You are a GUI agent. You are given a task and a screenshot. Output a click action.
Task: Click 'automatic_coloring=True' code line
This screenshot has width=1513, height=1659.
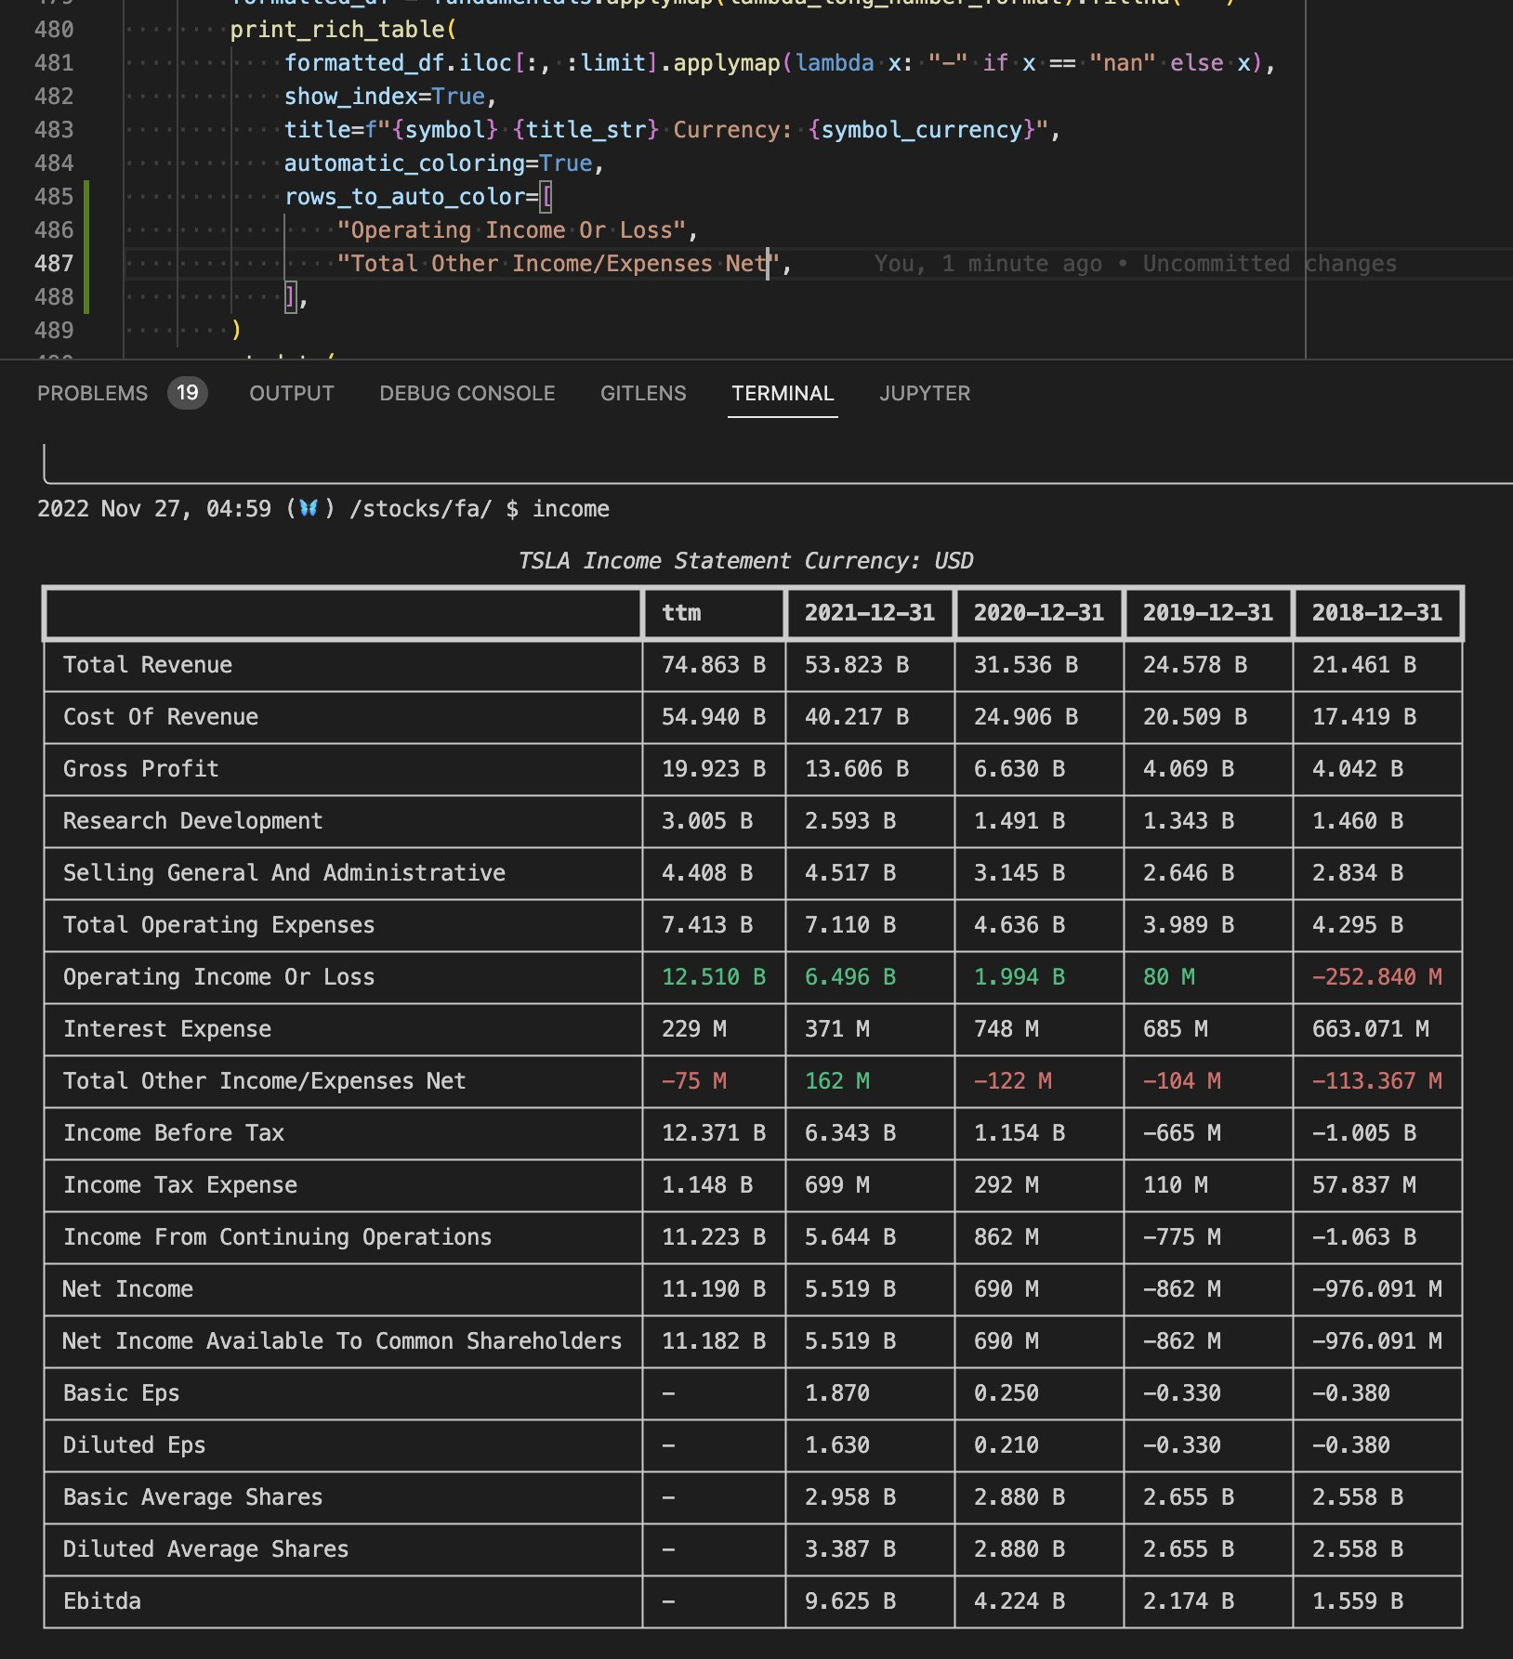pyautogui.click(x=438, y=163)
